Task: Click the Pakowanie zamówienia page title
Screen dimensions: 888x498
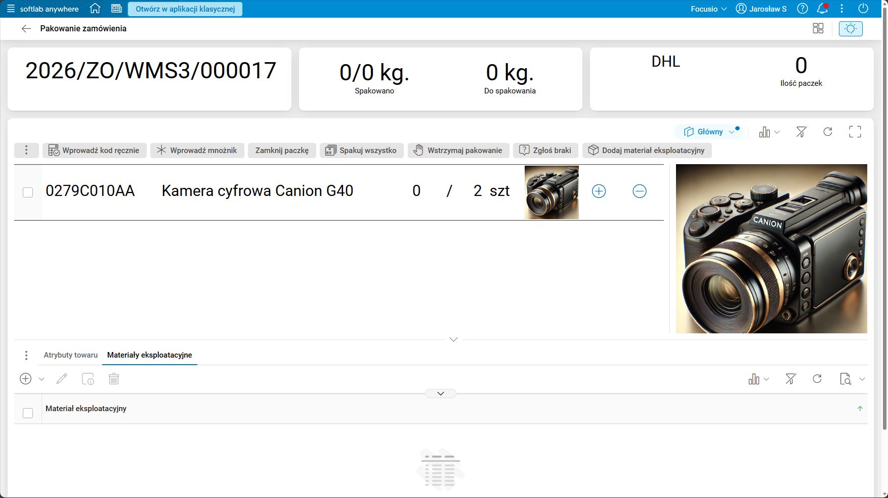Action: [83, 29]
